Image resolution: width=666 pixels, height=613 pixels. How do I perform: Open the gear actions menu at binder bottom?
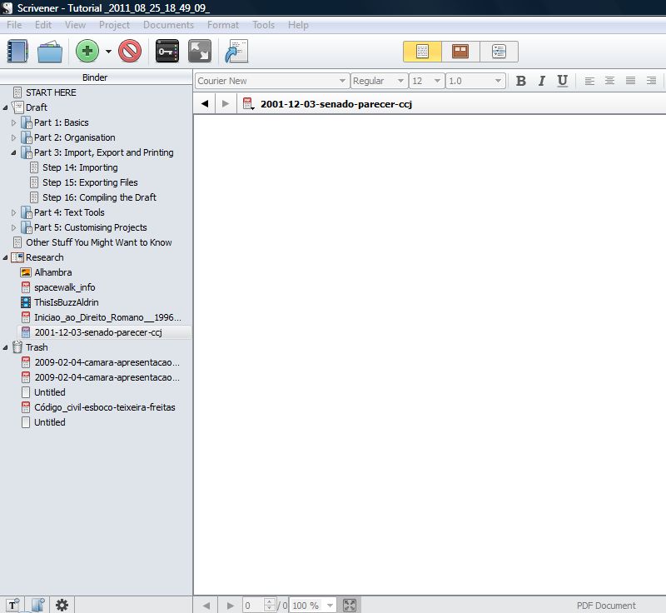(62, 605)
